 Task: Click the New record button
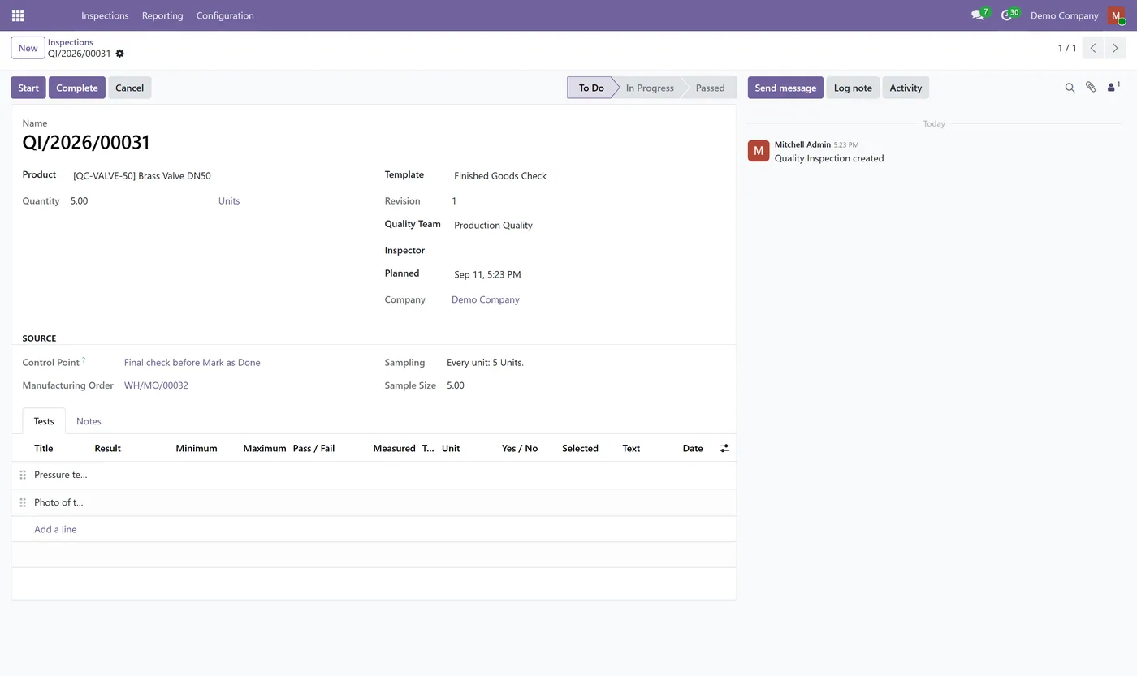(x=28, y=48)
